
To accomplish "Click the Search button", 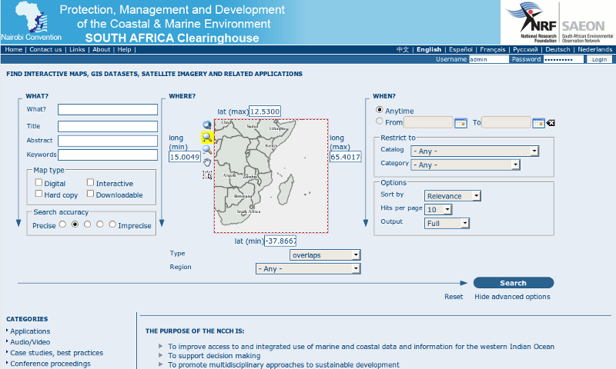I will pos(514,283).
